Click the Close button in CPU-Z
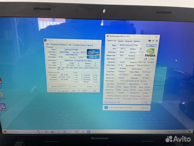 95,91
